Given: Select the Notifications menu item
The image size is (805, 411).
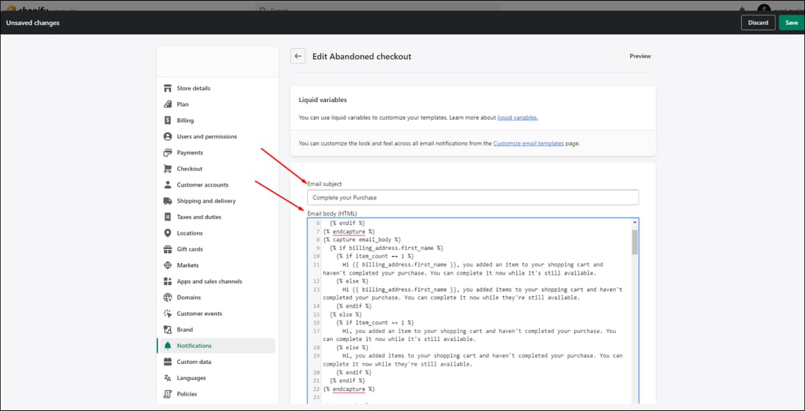Looking at the screenshot, I should pos(217,346).
